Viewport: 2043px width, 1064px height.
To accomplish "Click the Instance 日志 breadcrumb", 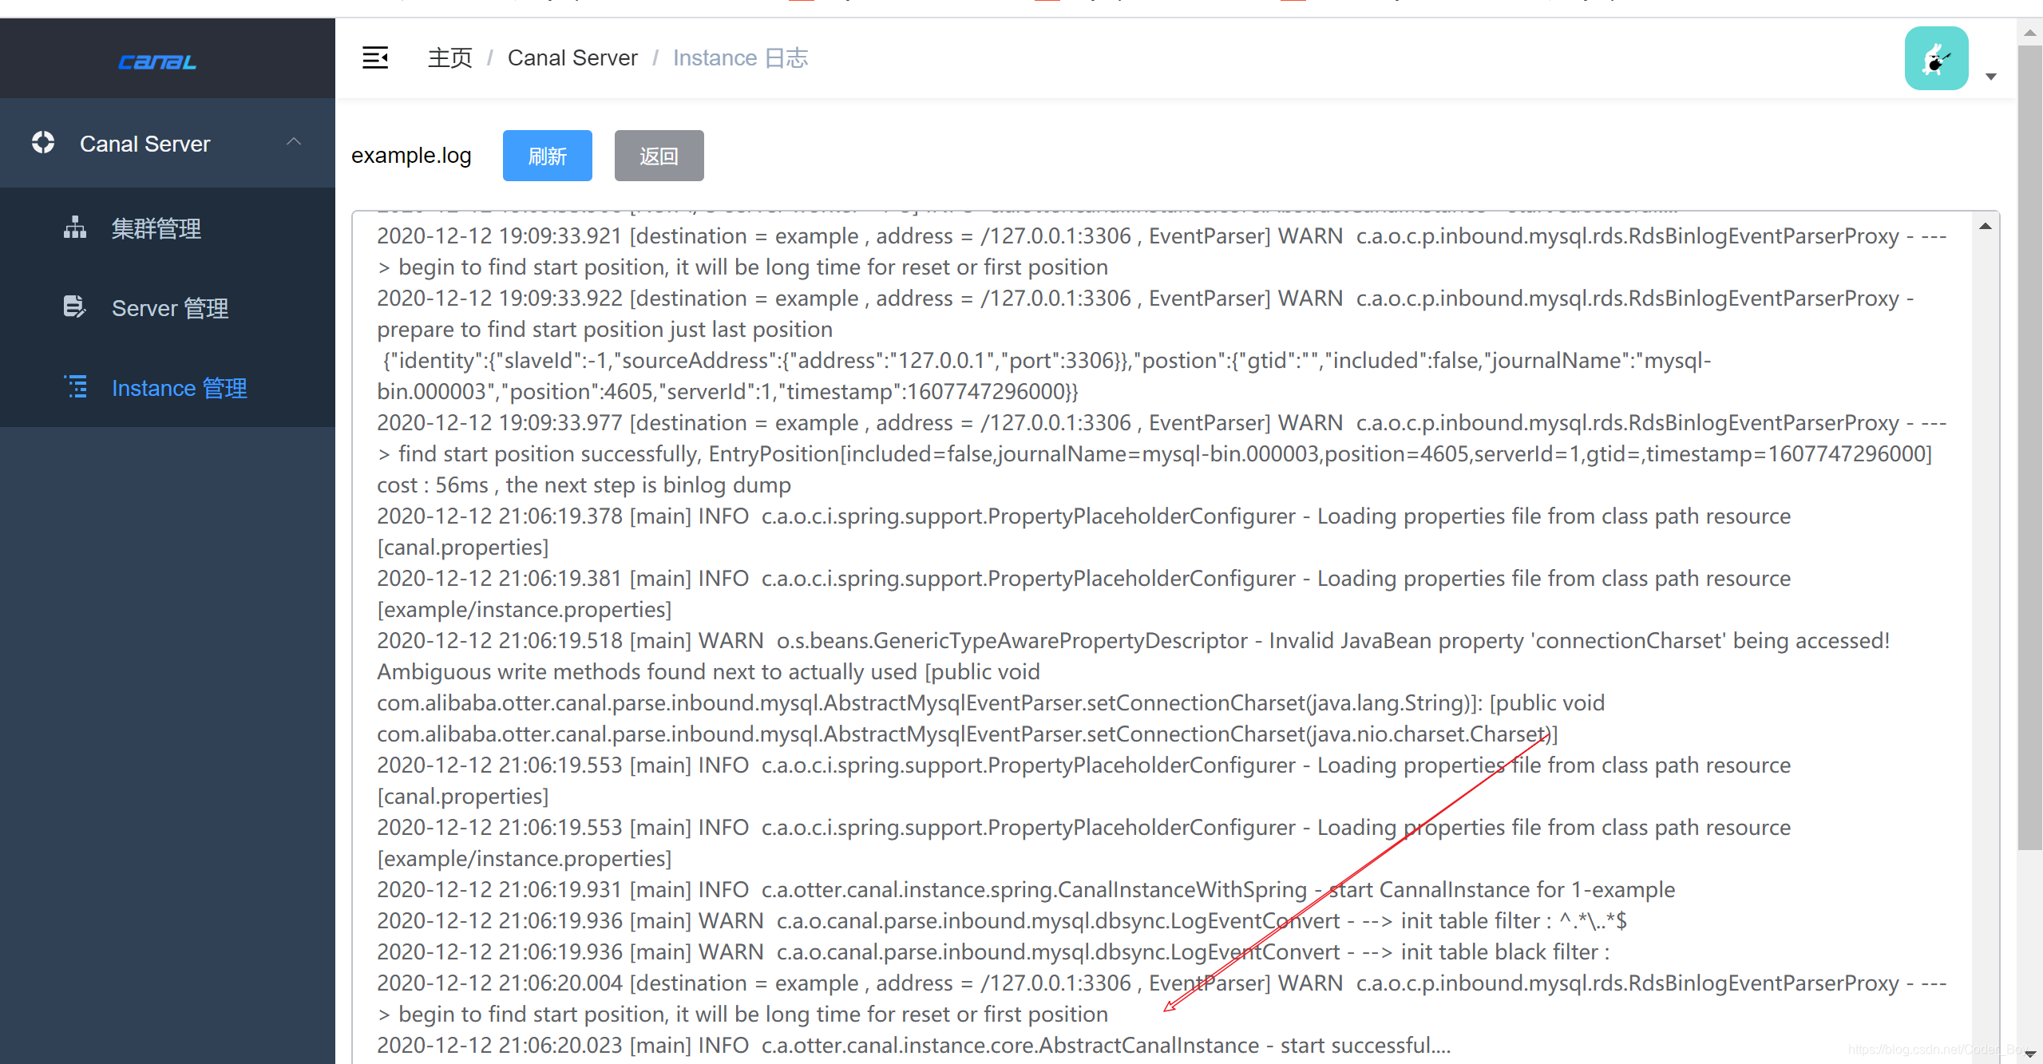I will 740,58.
